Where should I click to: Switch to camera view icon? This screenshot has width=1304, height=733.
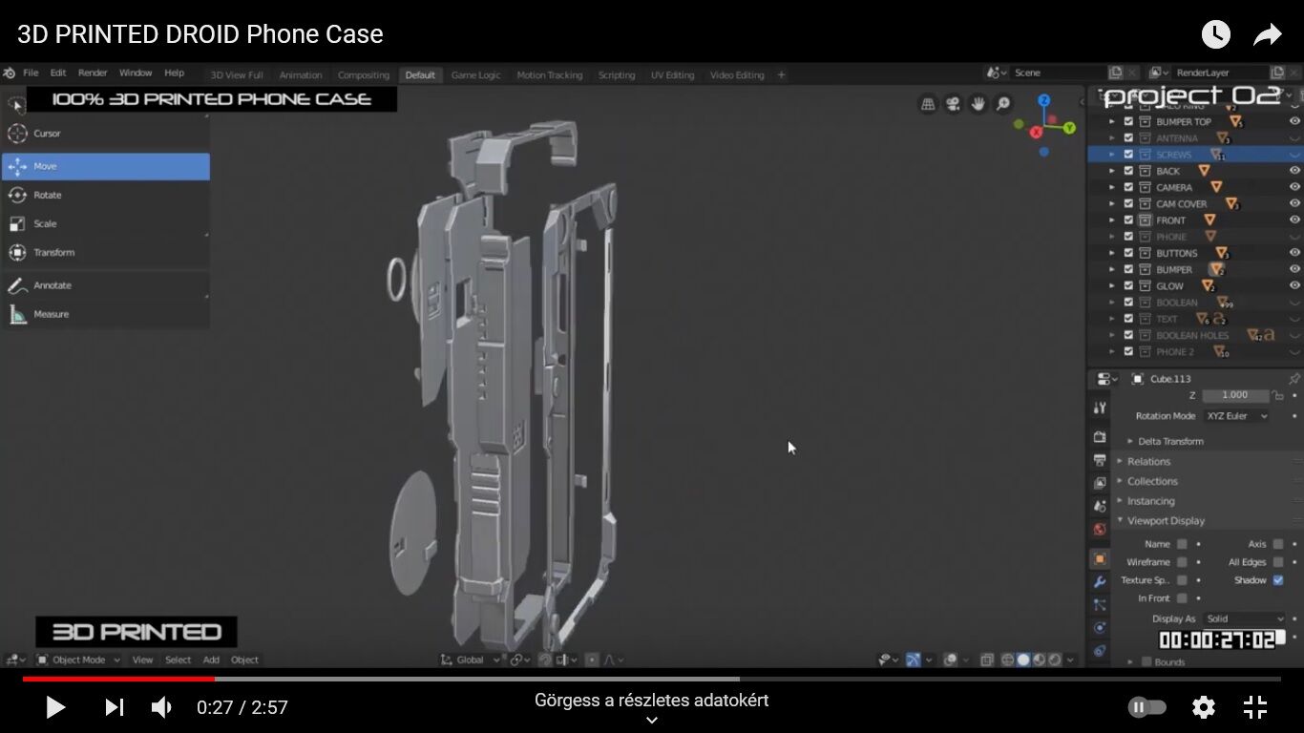(x=953, y=104)
